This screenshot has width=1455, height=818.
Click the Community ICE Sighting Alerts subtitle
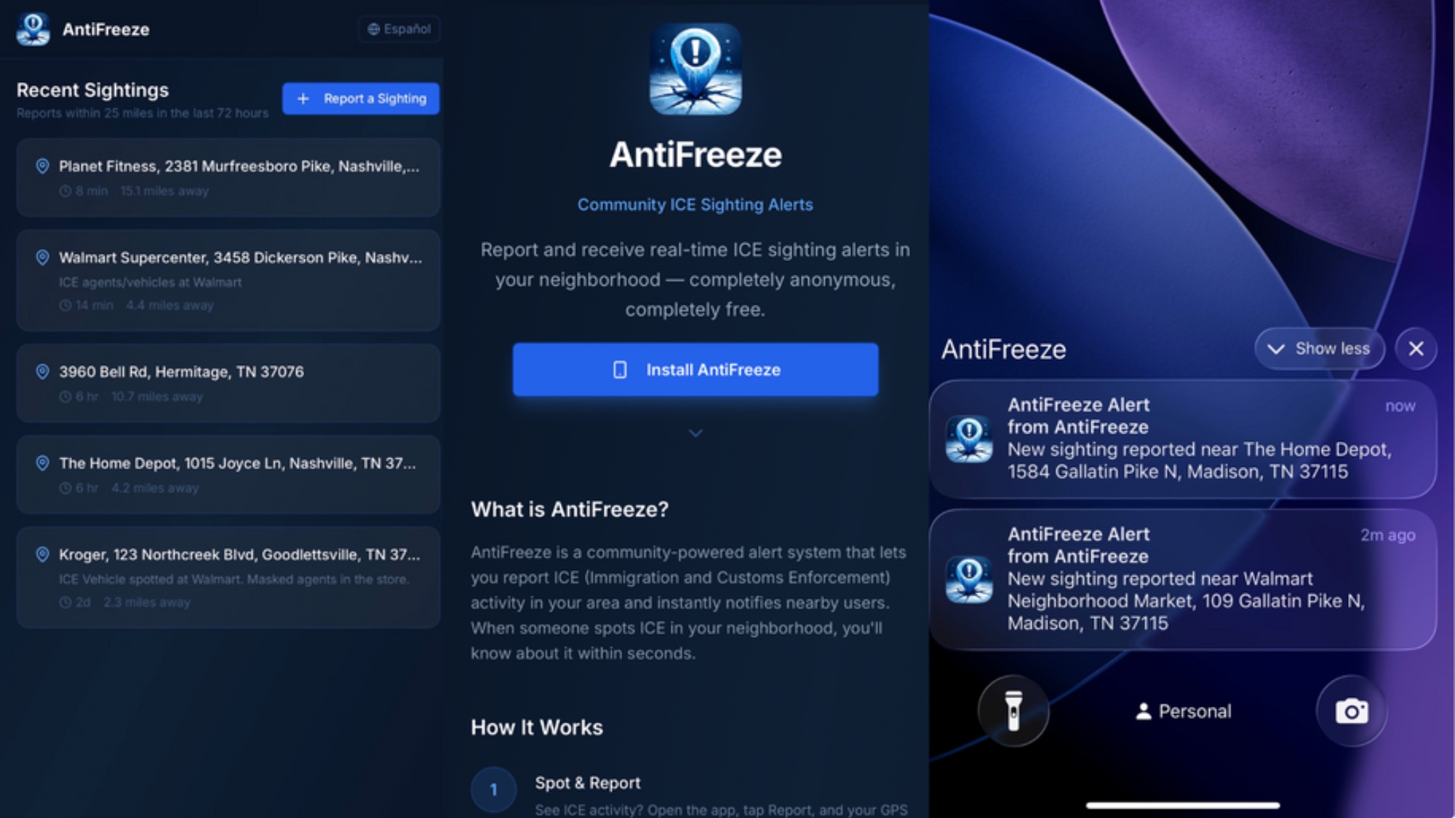tap(695, 205)
